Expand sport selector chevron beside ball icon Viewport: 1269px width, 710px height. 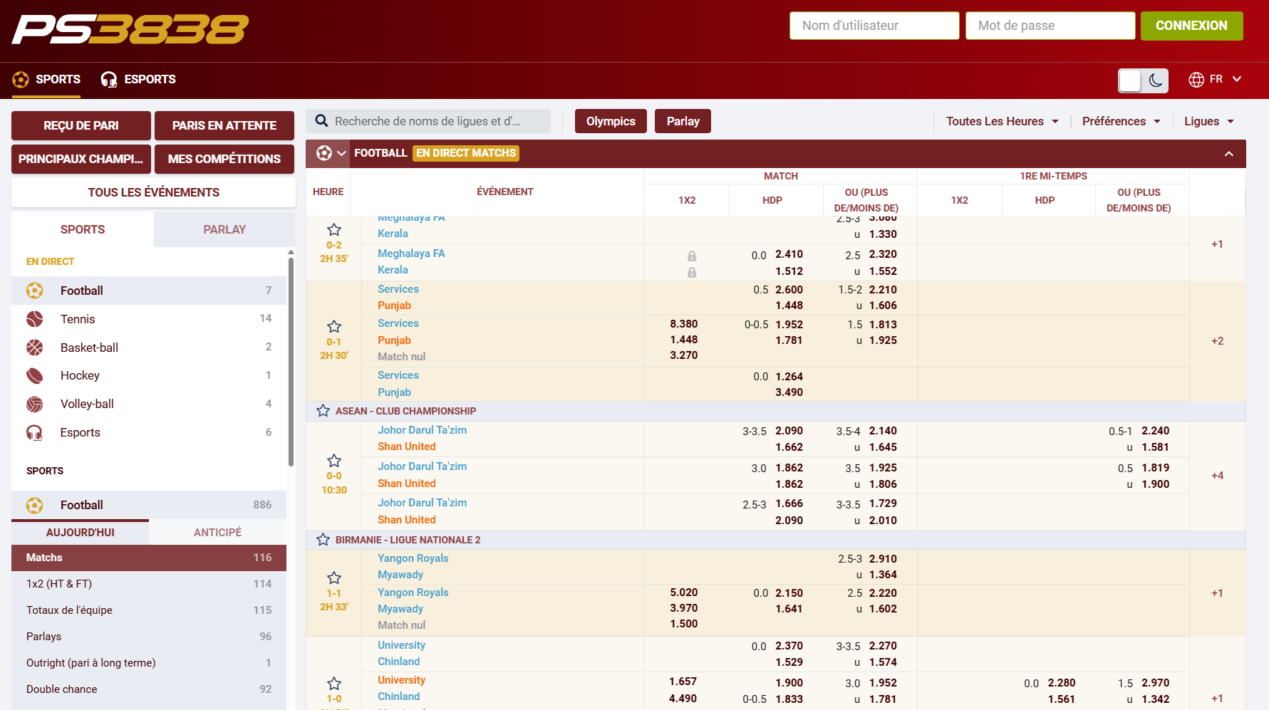[341, 153]
